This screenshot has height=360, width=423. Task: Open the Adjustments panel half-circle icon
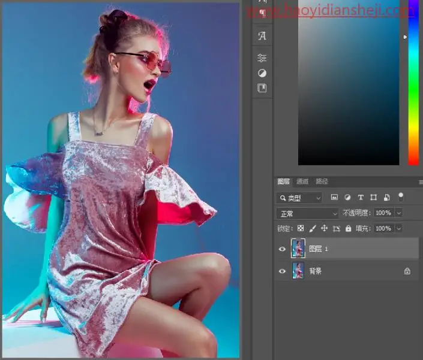click(x=262, y=73)
